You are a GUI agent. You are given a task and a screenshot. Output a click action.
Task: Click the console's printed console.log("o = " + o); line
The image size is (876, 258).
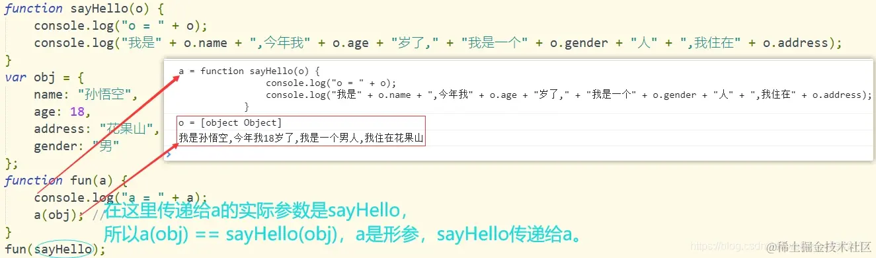click(331, 83)
